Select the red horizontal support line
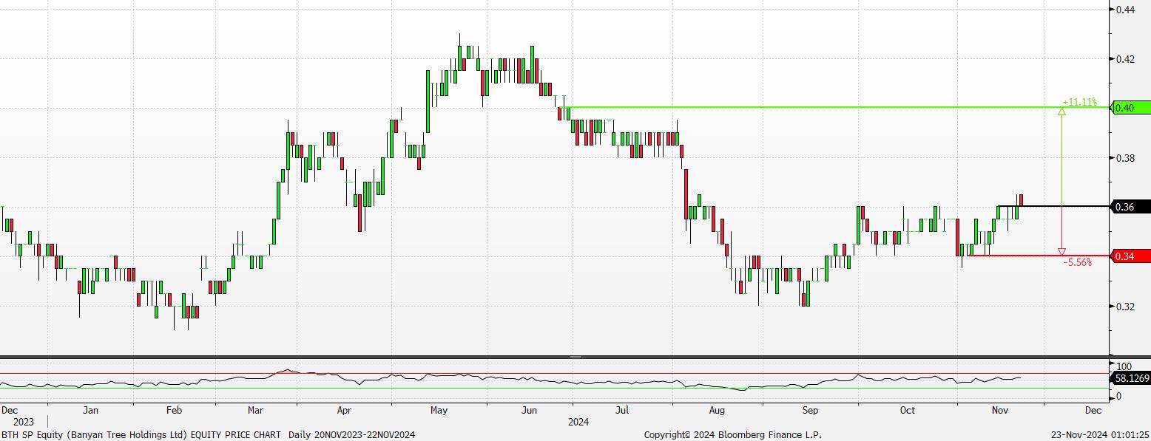 tap(1036, 256)
